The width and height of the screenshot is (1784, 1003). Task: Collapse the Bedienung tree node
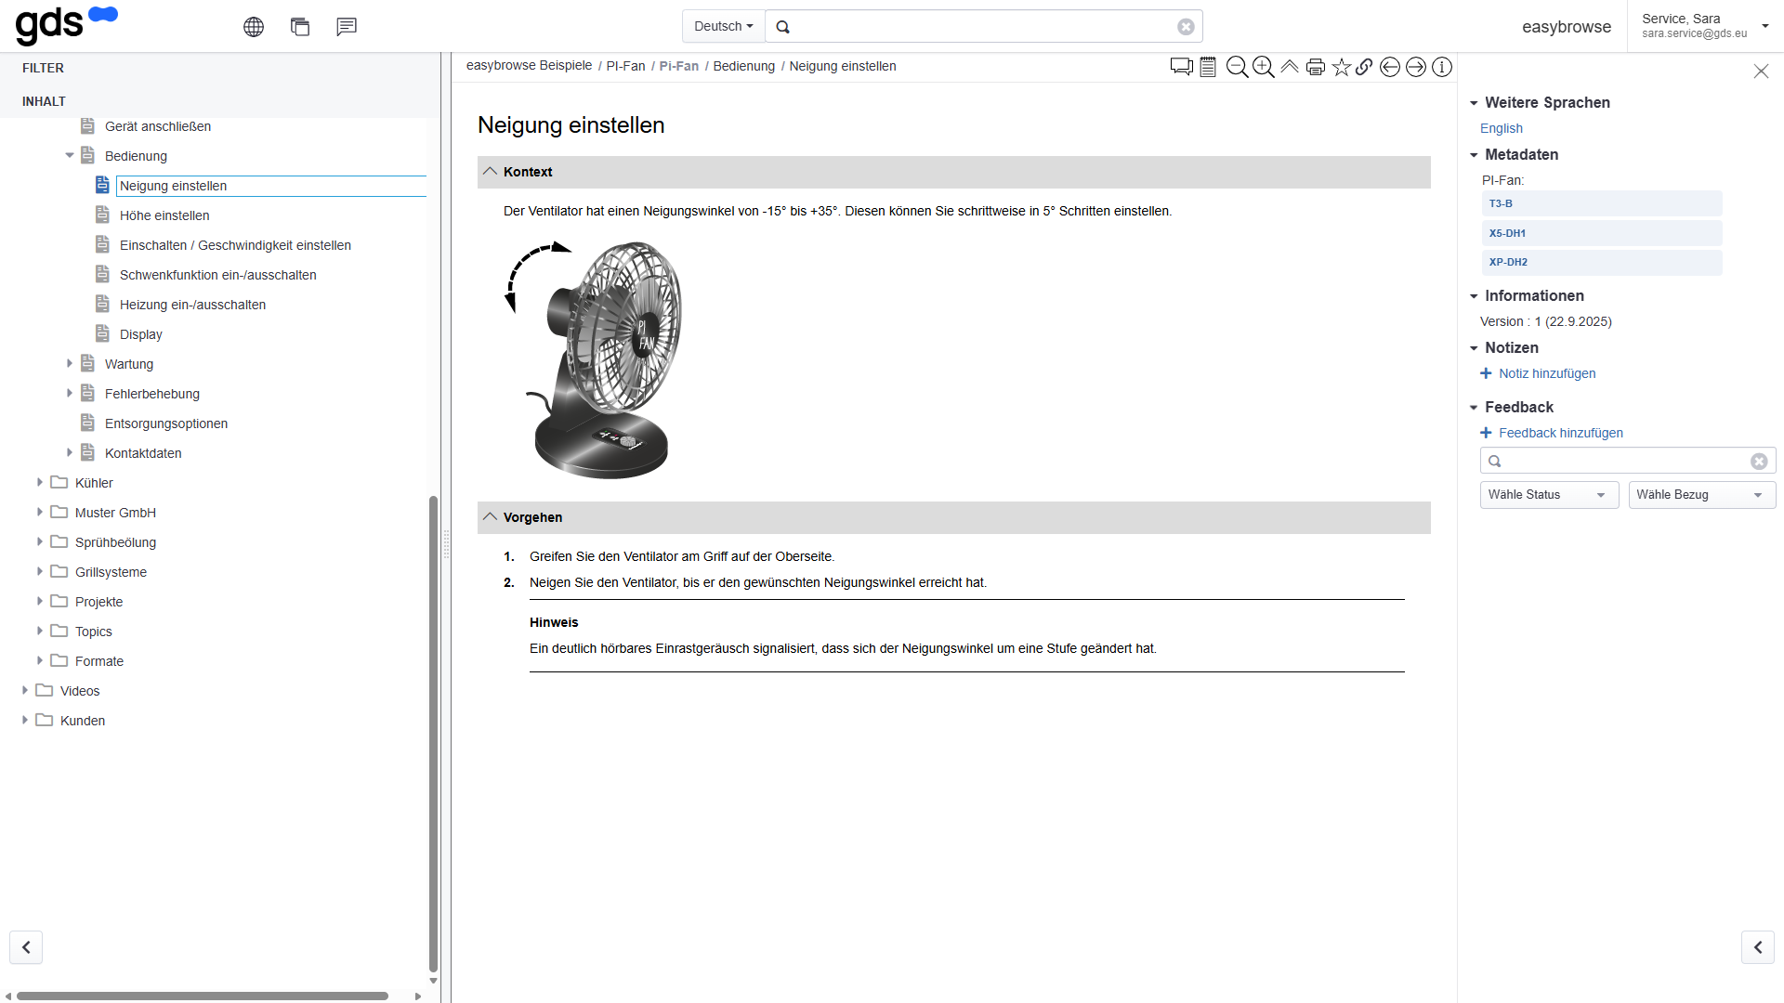coord(69,155)
